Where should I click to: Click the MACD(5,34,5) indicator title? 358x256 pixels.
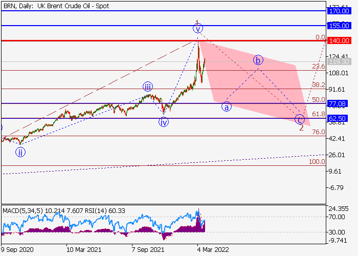24,210
